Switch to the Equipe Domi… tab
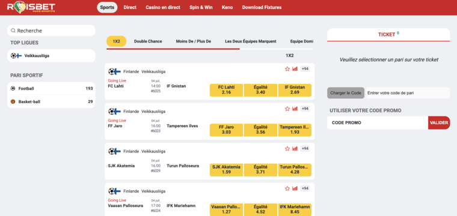The height and width of the screenshot is (216, 457). 302,41
